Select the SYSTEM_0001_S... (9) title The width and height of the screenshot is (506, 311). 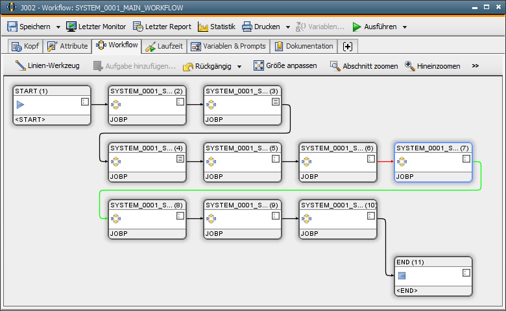pyautogui.click(x=242, y=205)
